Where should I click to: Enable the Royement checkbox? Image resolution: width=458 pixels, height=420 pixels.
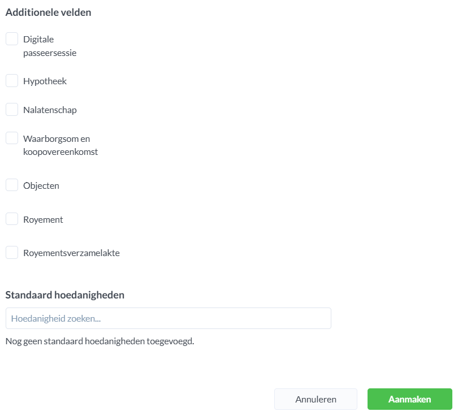[x=12, y=219]
